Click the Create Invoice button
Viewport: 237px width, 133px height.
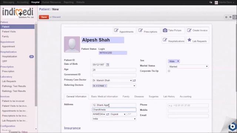pos(197,30)
